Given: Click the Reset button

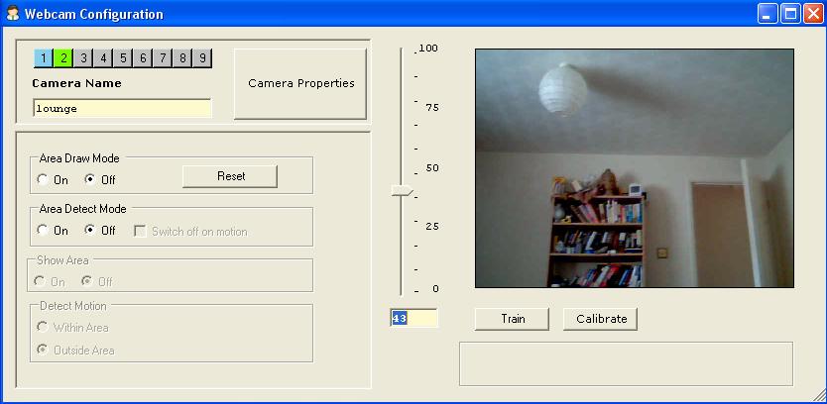Looking at the screenshot, I should click(230, 176).
